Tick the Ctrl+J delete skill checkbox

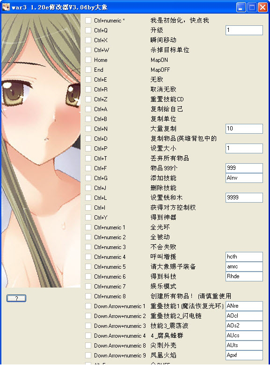click(x=88, y=188)
